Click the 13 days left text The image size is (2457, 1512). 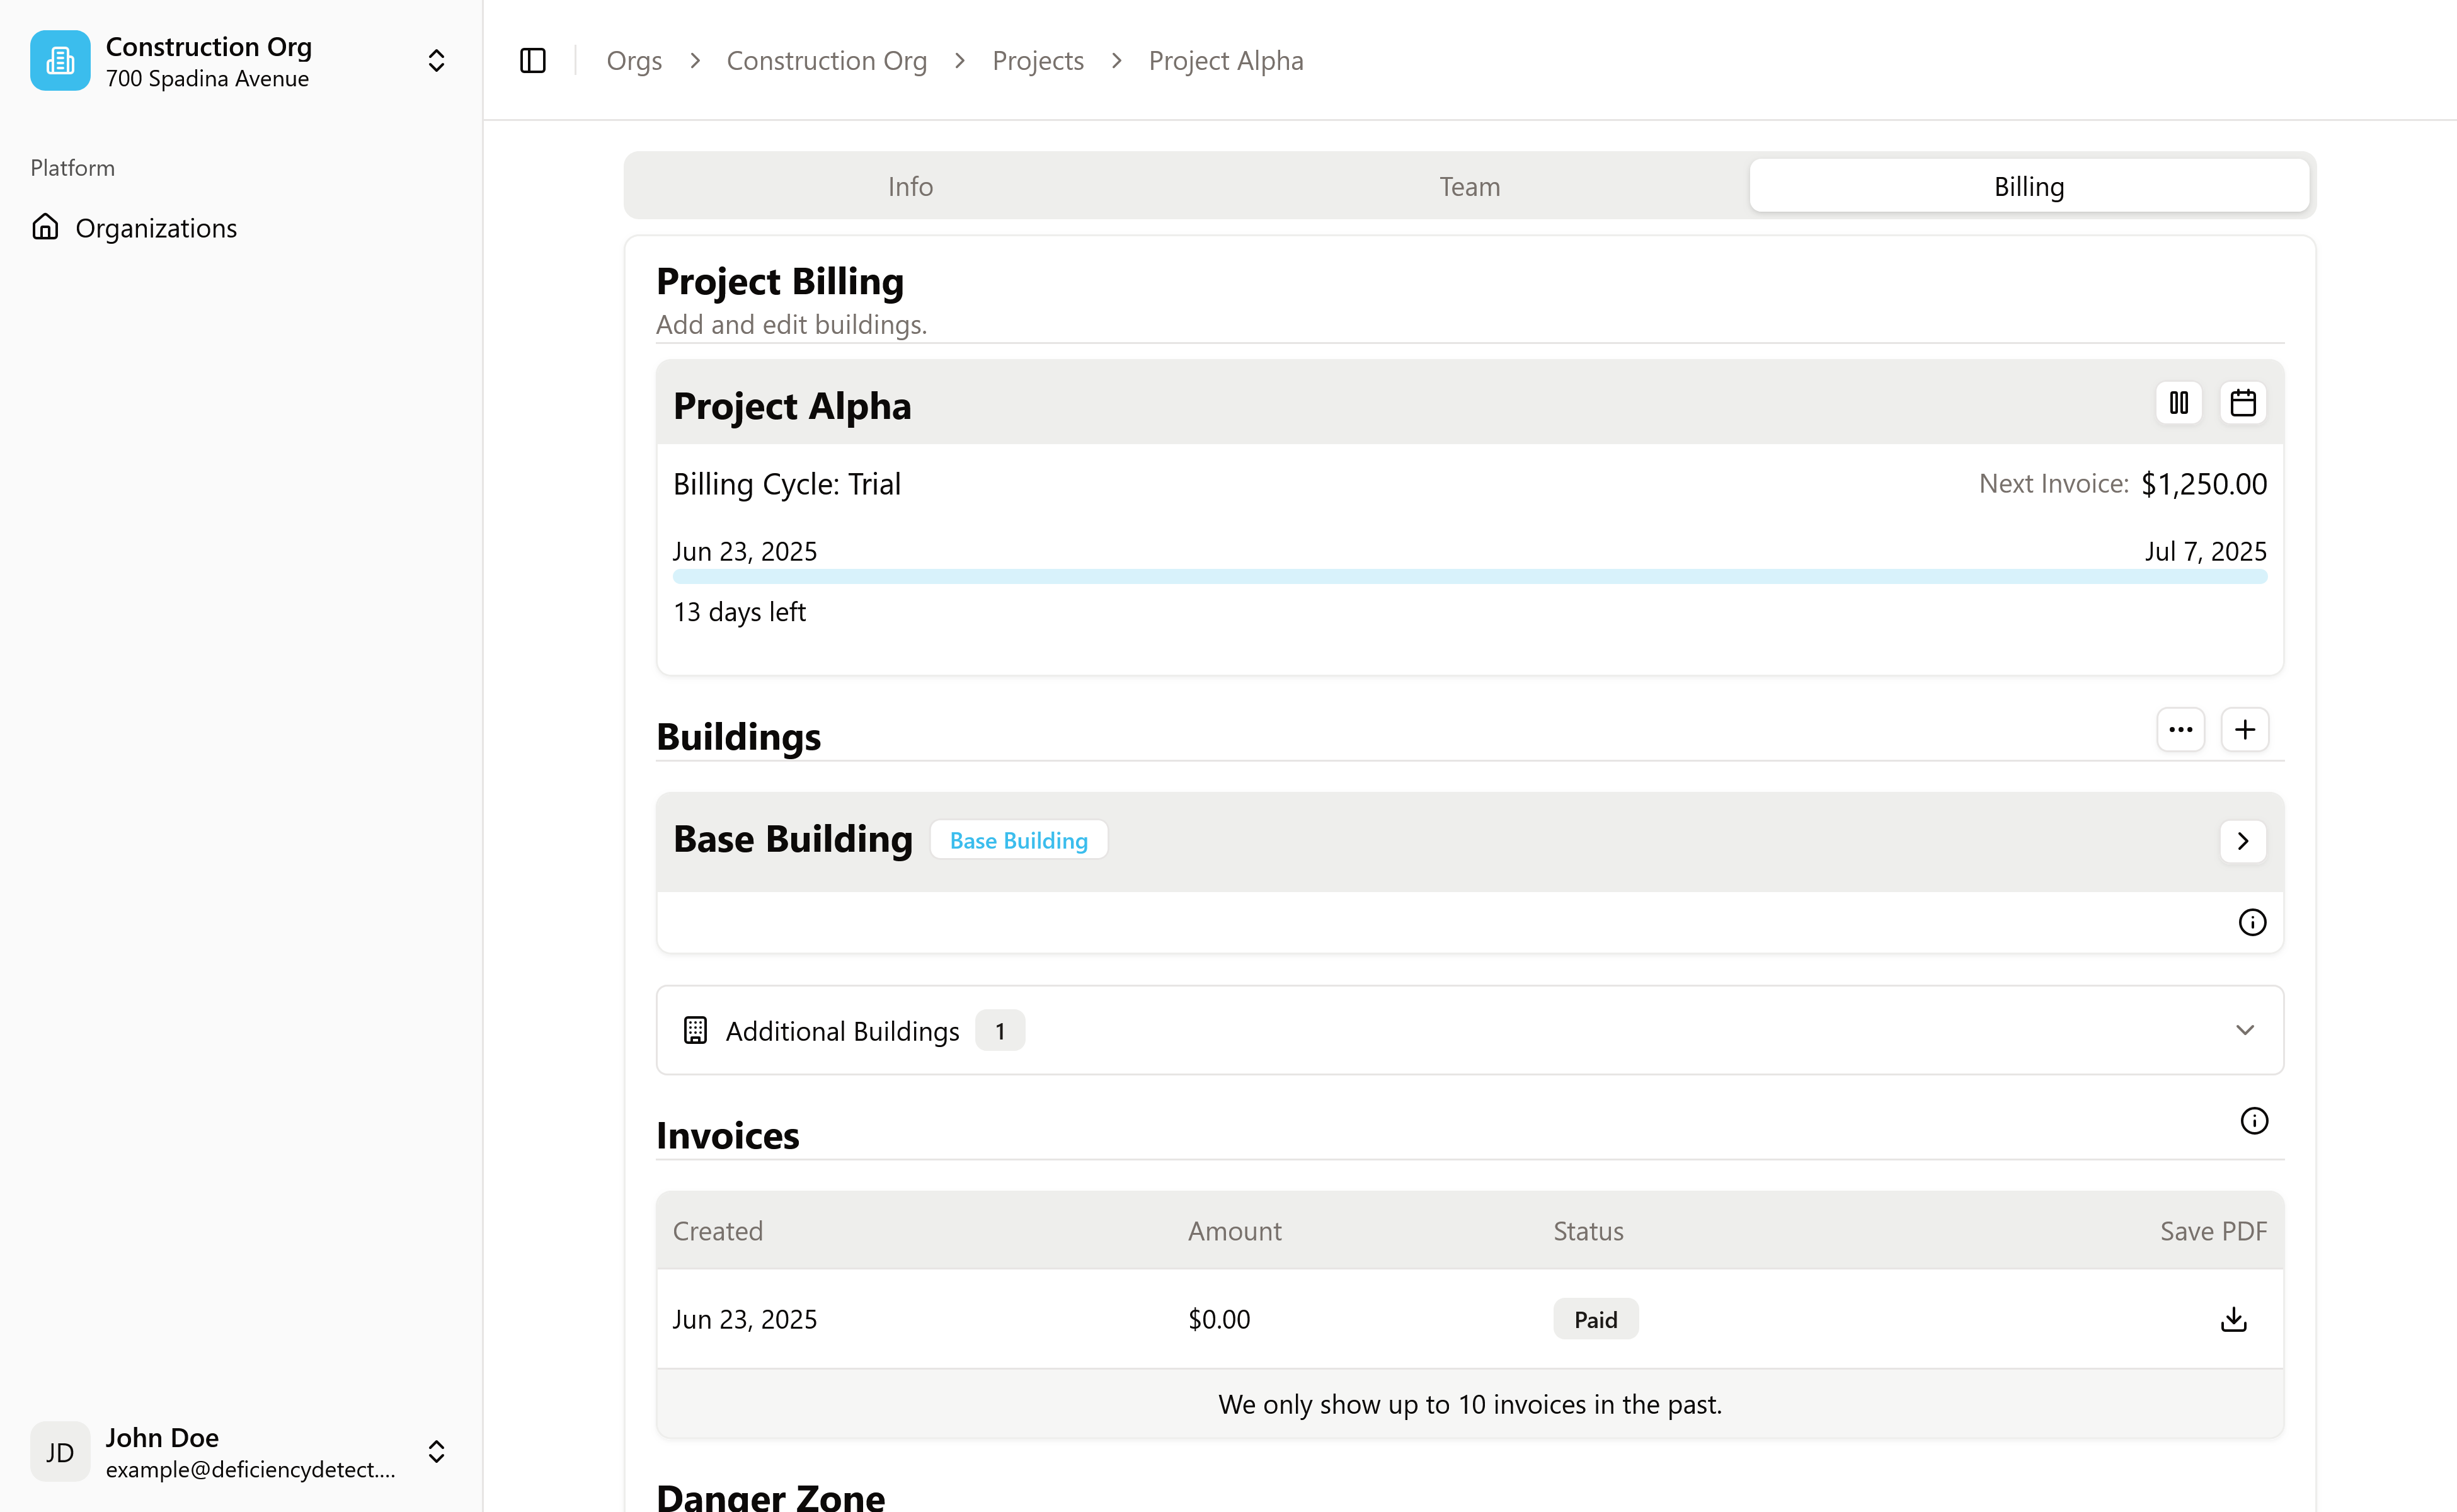pyautogui.click(x=739, y=612)
